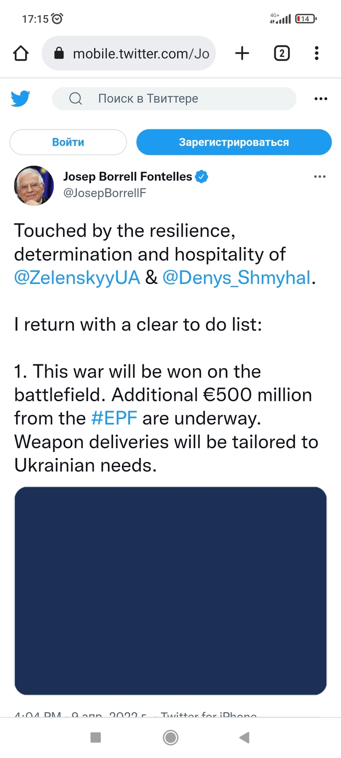Click the padlock icon in the address bar
This screenshot has height=758, width=341.
click(x=58, y=53)
